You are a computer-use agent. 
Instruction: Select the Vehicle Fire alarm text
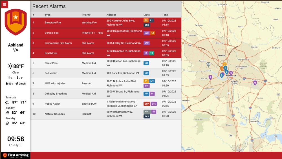click(52, 33)
